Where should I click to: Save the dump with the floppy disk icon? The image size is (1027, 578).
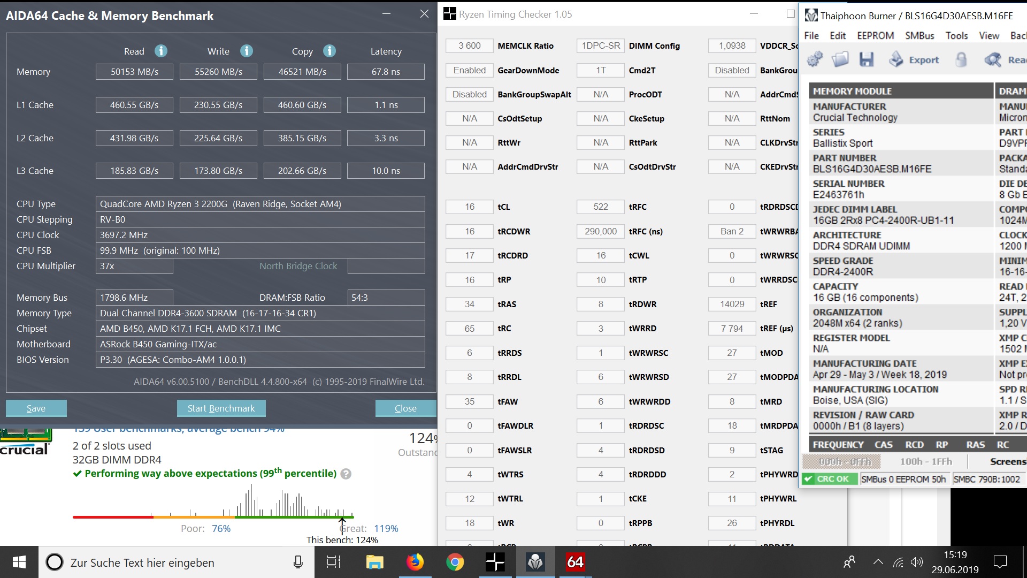pyautogui.click(x=866, y=59)
